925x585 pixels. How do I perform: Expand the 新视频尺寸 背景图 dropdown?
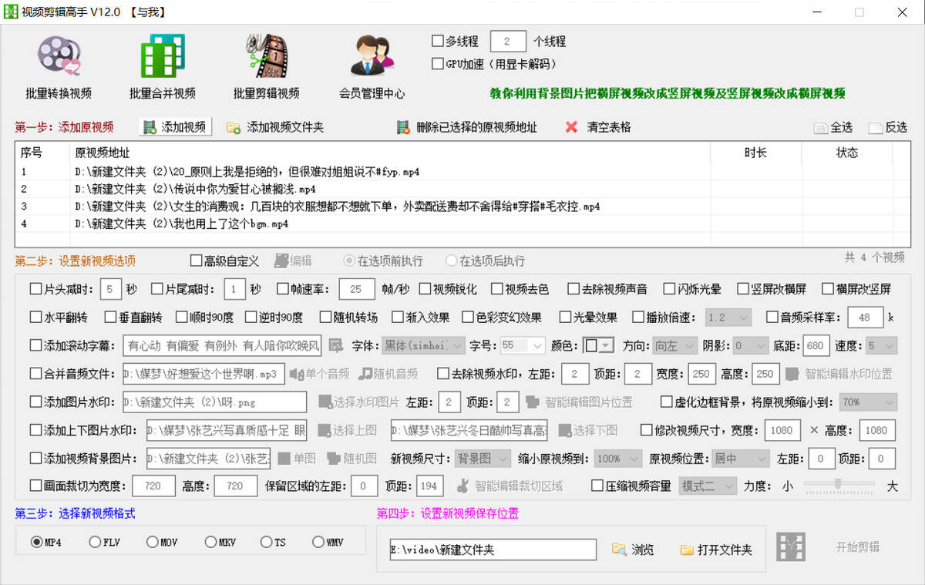pyautogui.click(x=483, y=459)
